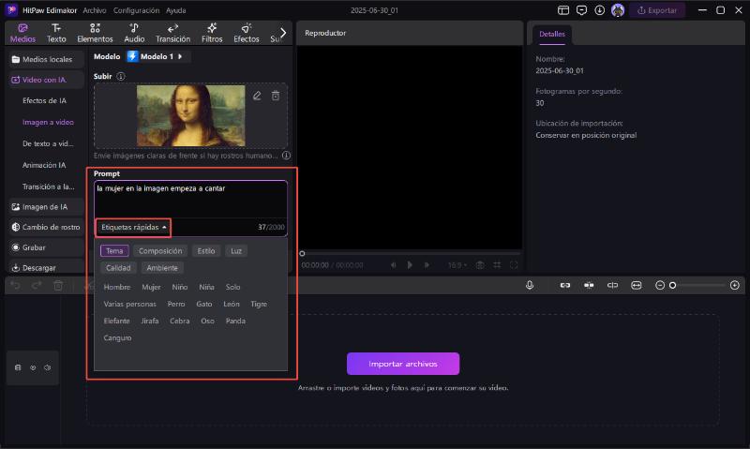Open Grabar in the sidebar

pyautogui.click(x=46, y=247)
